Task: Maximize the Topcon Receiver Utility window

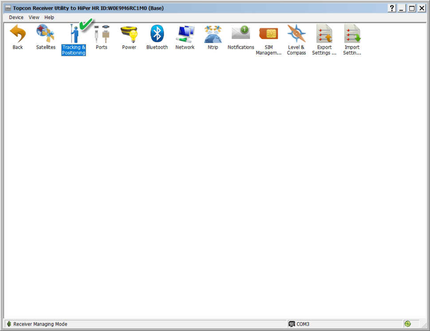Action: [412, 8]
